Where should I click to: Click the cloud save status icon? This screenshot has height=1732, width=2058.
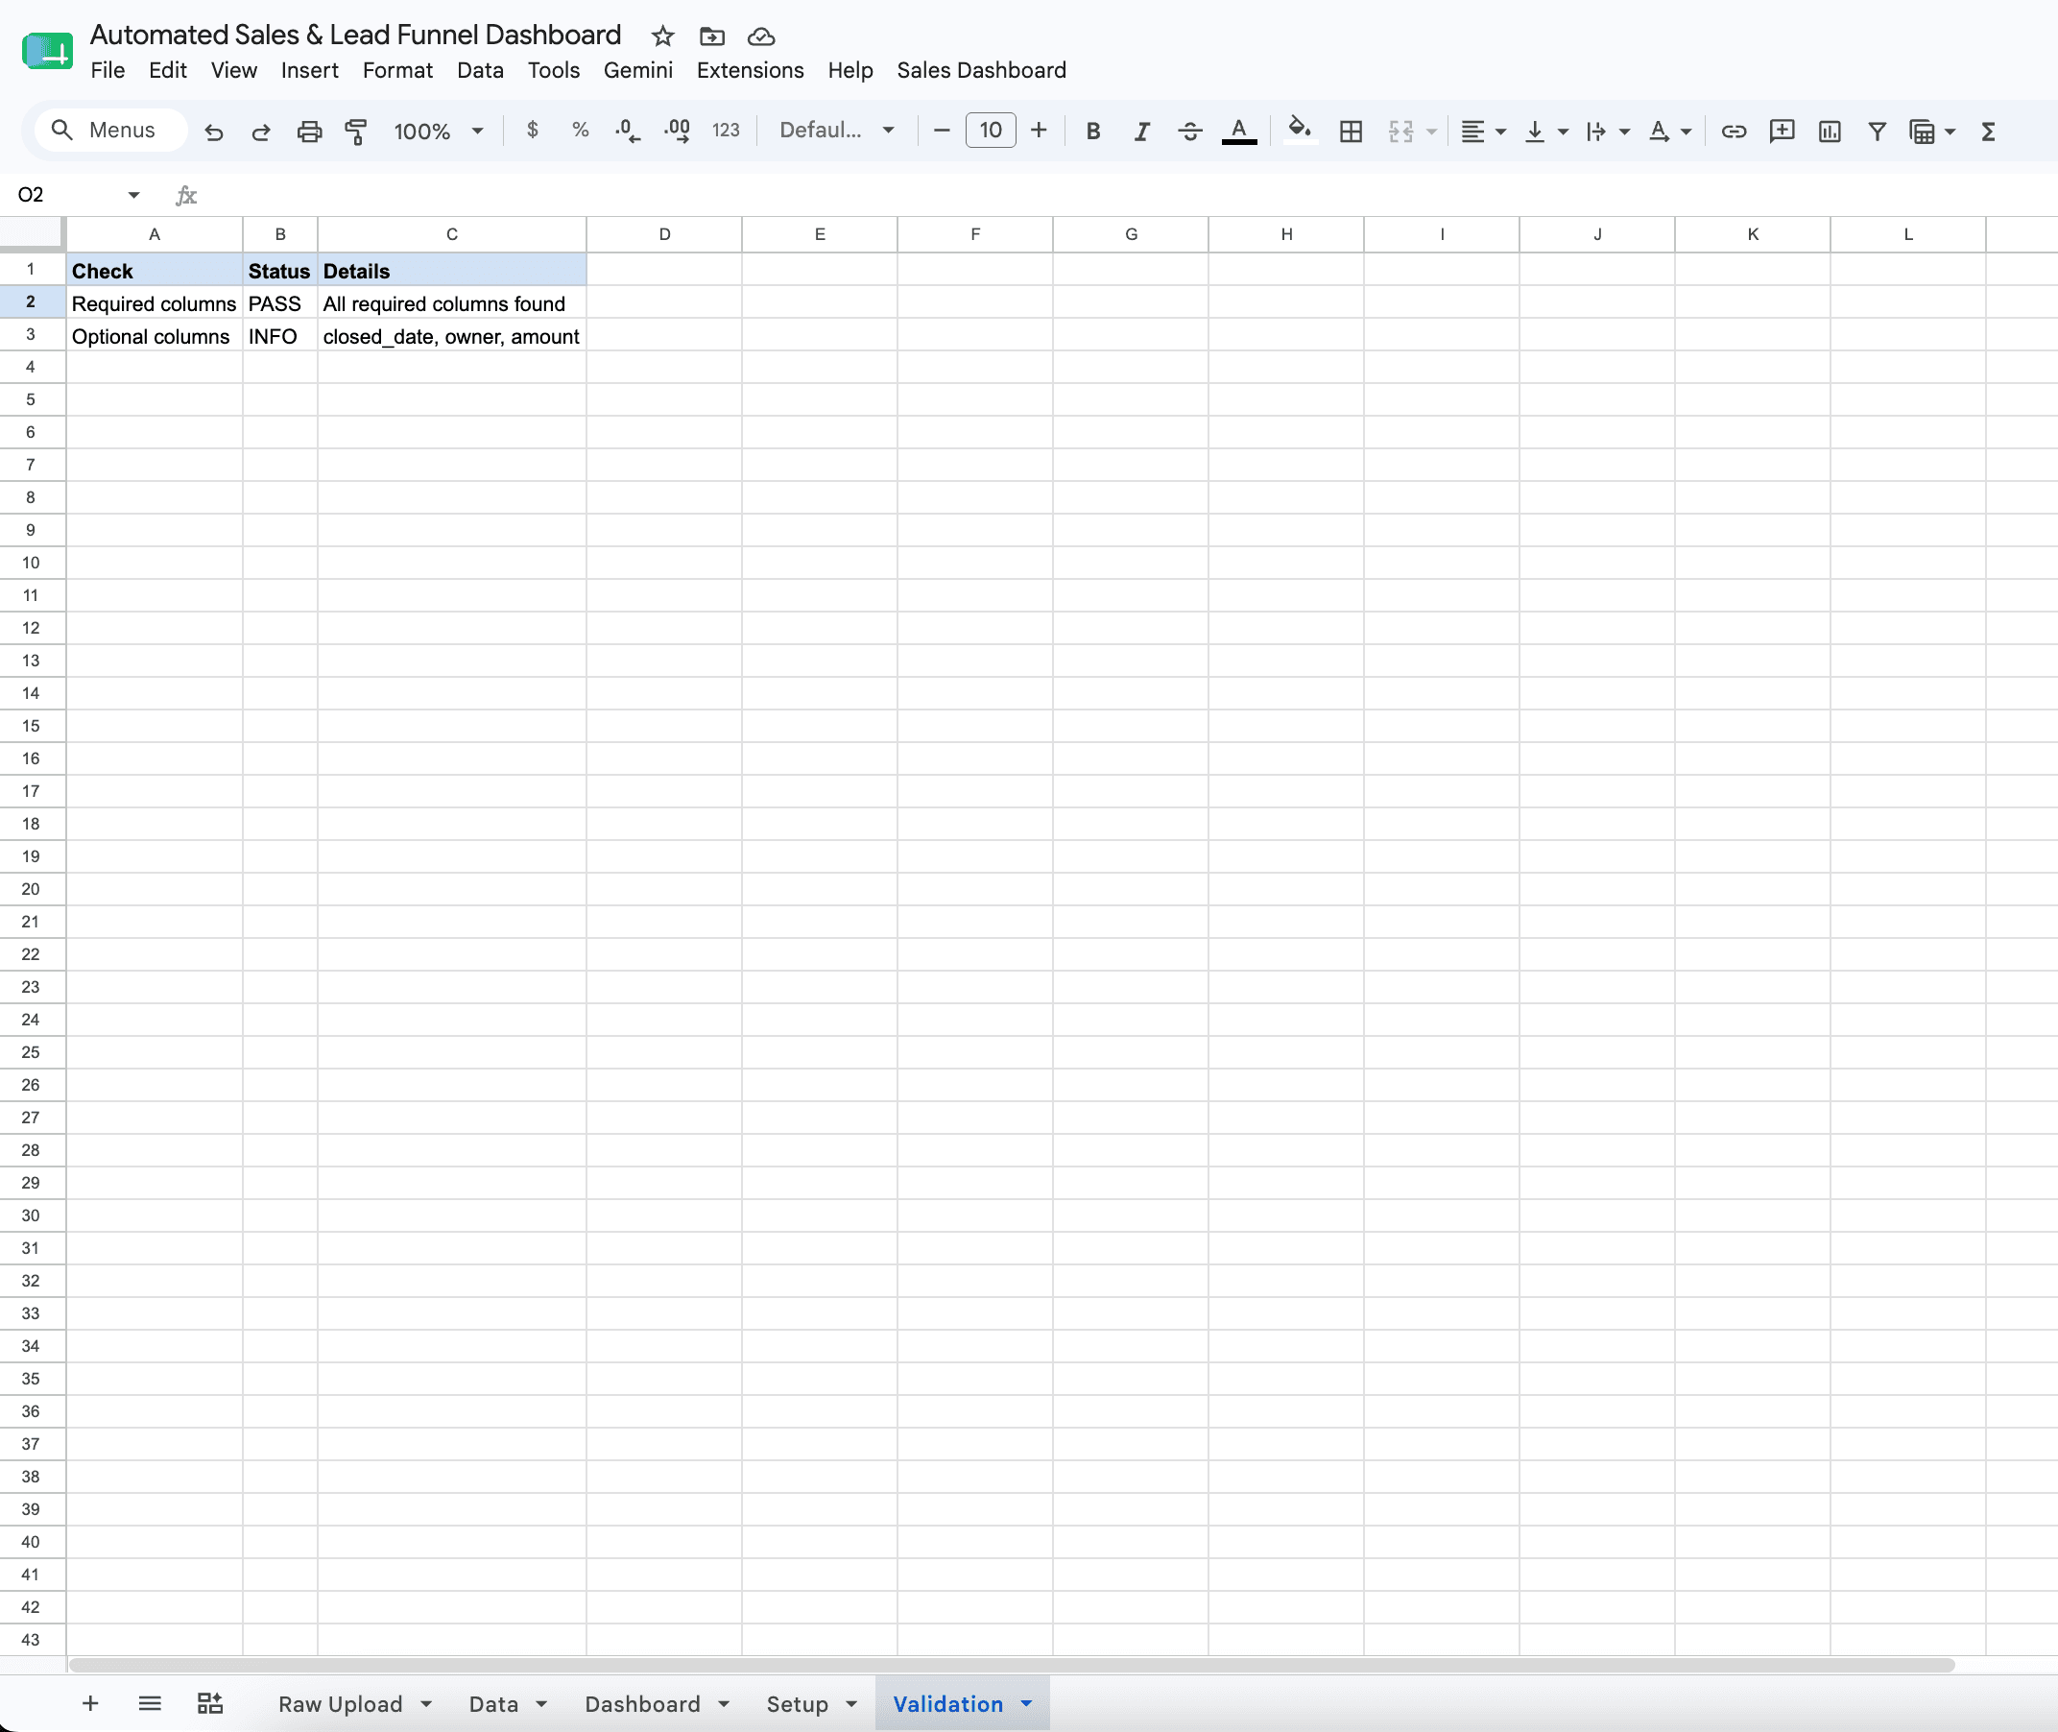click(x=760, y=36)
